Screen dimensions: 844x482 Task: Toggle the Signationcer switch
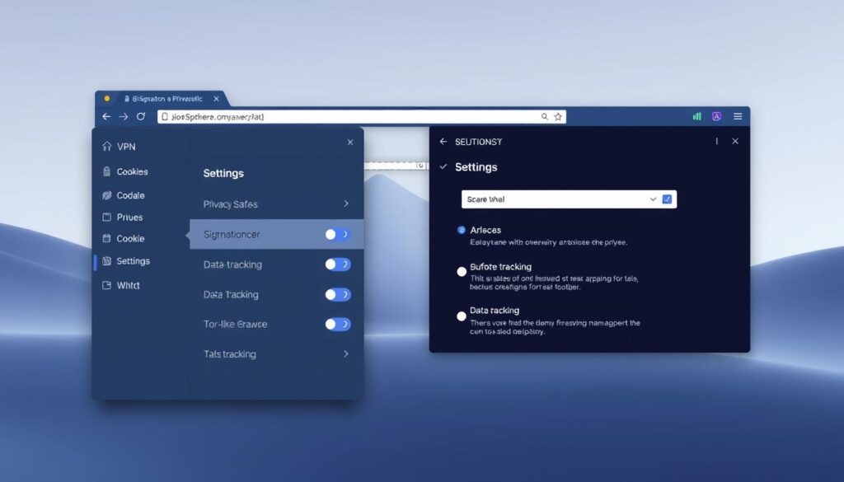click(338, 235)
